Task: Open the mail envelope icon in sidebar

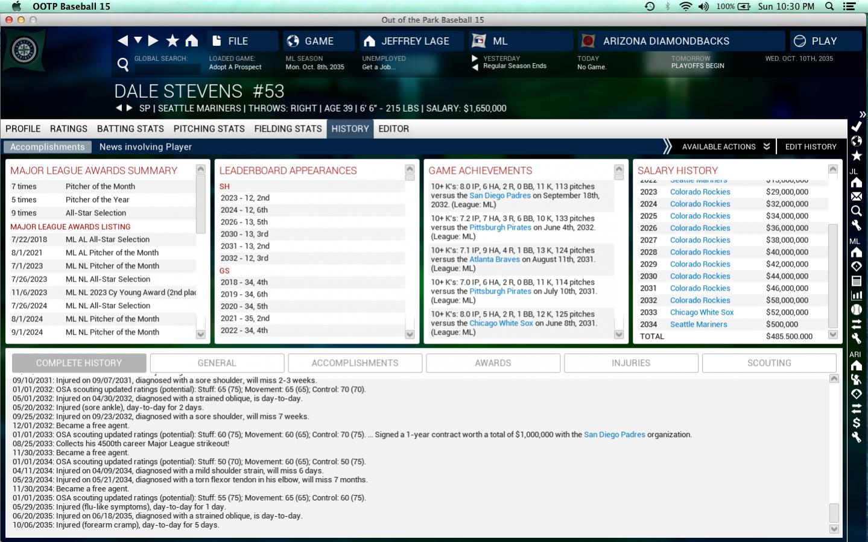Action: point(856,197)
